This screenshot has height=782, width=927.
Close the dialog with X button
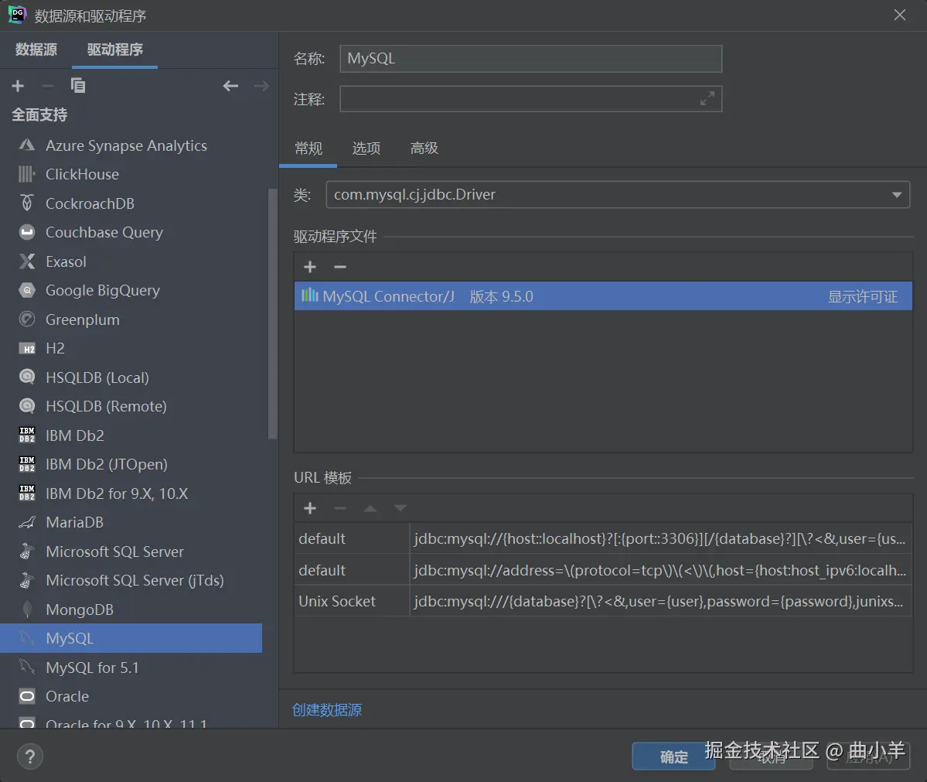tap(900, 15)
